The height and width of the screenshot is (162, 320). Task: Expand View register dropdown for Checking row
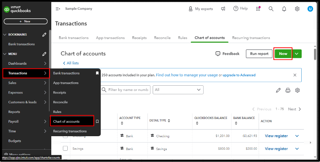[x=297, y=136]
